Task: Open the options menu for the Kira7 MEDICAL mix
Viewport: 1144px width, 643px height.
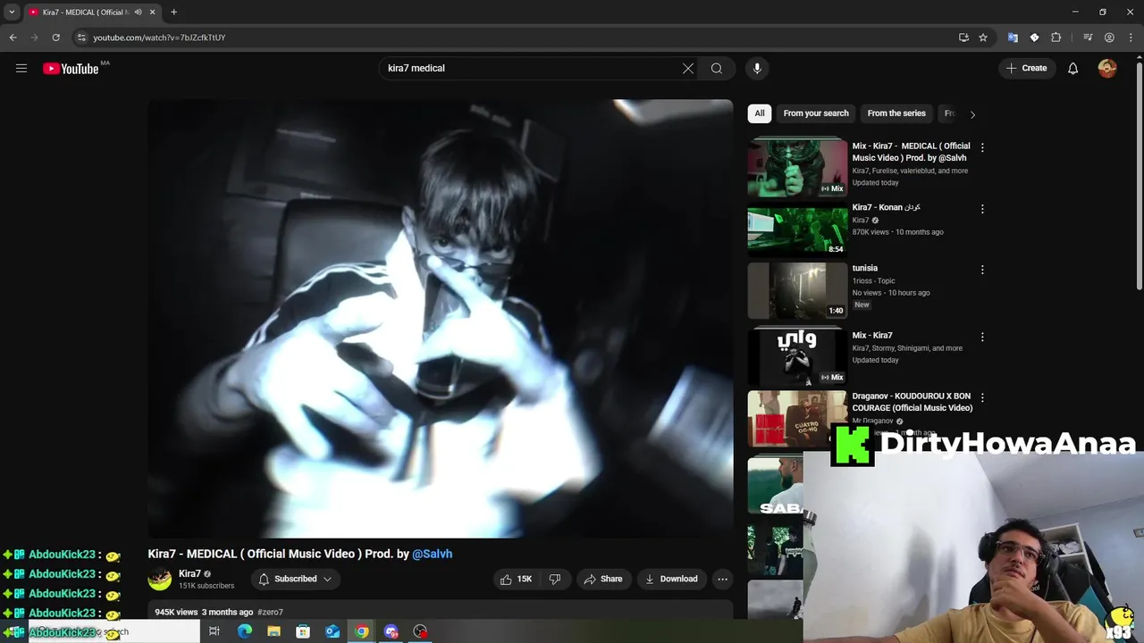Action: tap(982, 148)
